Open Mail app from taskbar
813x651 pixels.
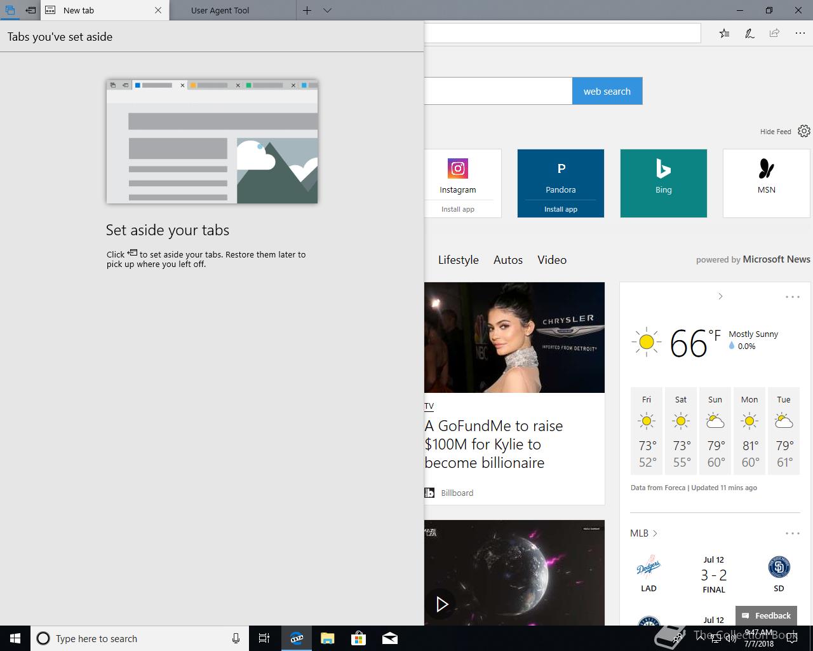tap(390, 638)
